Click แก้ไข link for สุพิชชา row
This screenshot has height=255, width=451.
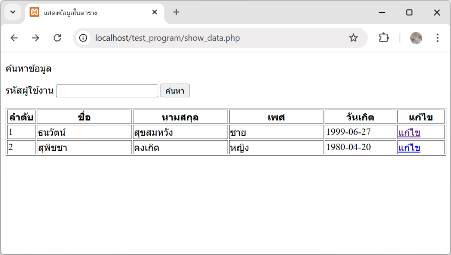point(409,148)
